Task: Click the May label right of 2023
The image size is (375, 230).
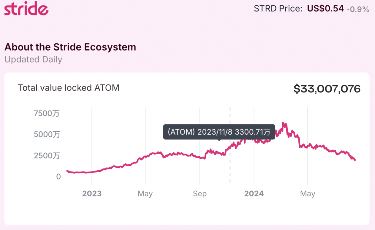Action: (145, 194)
